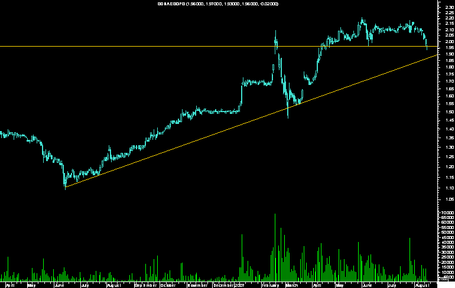This screenshot has height=288, width=455.
Task: Click the 60000 volume axis label
Action: pyautogui.click(x=448, y=222)
